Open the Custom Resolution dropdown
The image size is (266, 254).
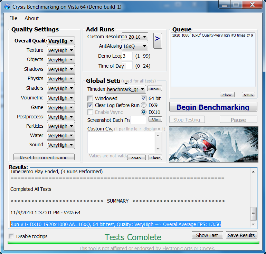click(x=135, y=37)
